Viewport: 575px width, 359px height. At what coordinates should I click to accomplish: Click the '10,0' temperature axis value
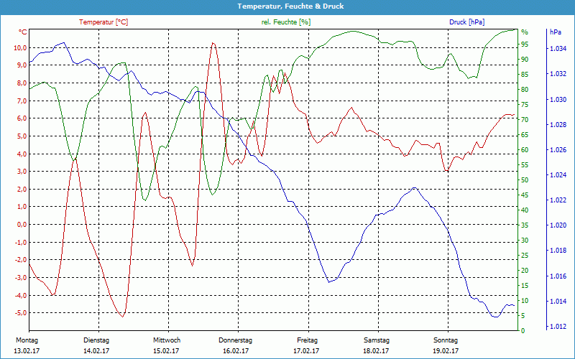[x=20, y=47]
